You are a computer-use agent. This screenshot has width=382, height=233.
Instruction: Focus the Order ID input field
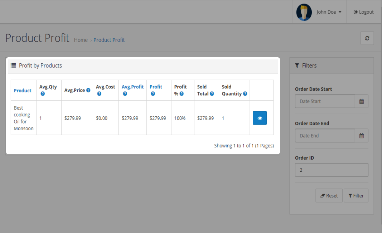tap(331, 170)
